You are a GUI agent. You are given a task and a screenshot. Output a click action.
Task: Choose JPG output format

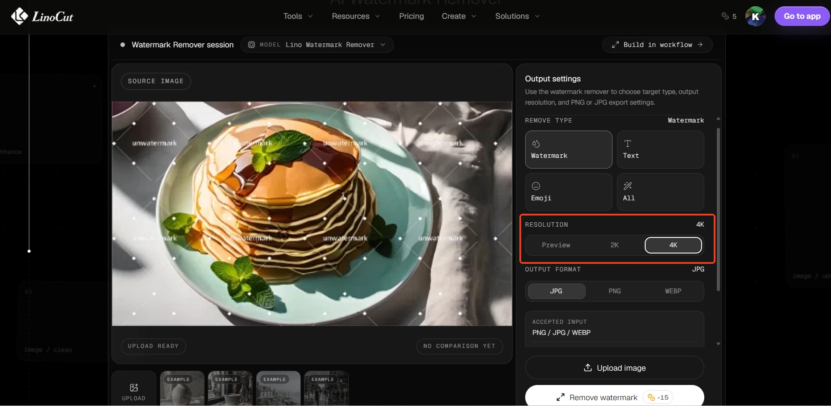tap(556, 291)
